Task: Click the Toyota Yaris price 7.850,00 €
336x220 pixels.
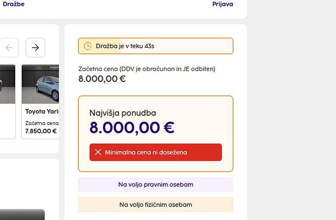Action: coord(41,131)
